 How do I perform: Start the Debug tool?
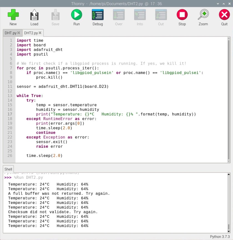(x=97, y=15)
